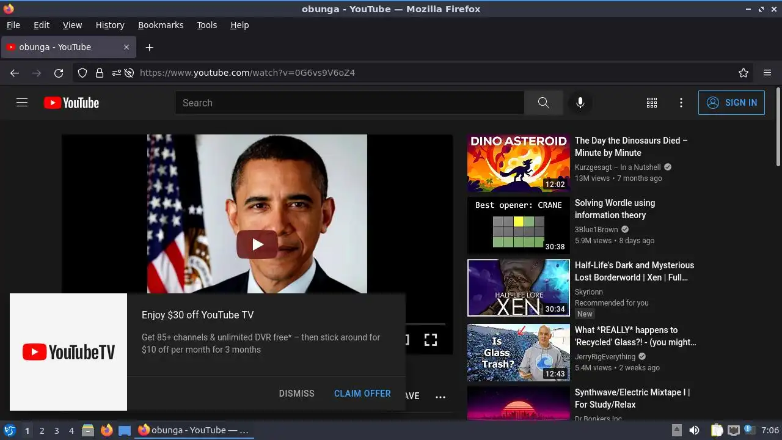Open 'Solving Wordle using information theory' title
Screen dimensions: 782x440
coord(615,209)
